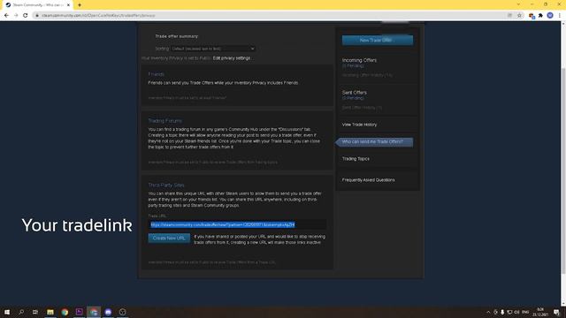This screenshot has height=318, width=566.
Task: Reload the page with the refresh icon
Action: [x=26, y=16]
